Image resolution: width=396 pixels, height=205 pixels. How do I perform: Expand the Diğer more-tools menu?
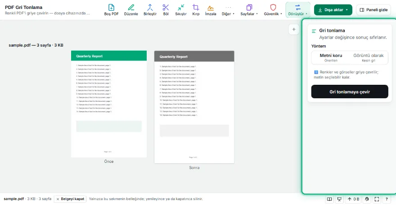point(228,10)
